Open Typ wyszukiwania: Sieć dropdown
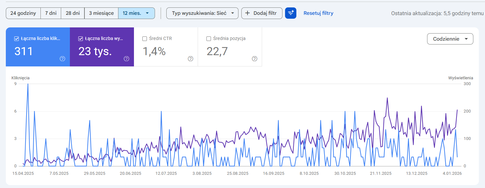The height and width of the screenshot is (188, 485). pyautogui.click(x=202, y=13)
